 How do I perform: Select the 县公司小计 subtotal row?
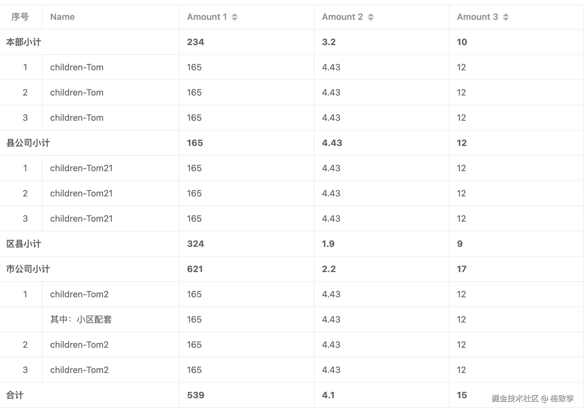point(28,143)
